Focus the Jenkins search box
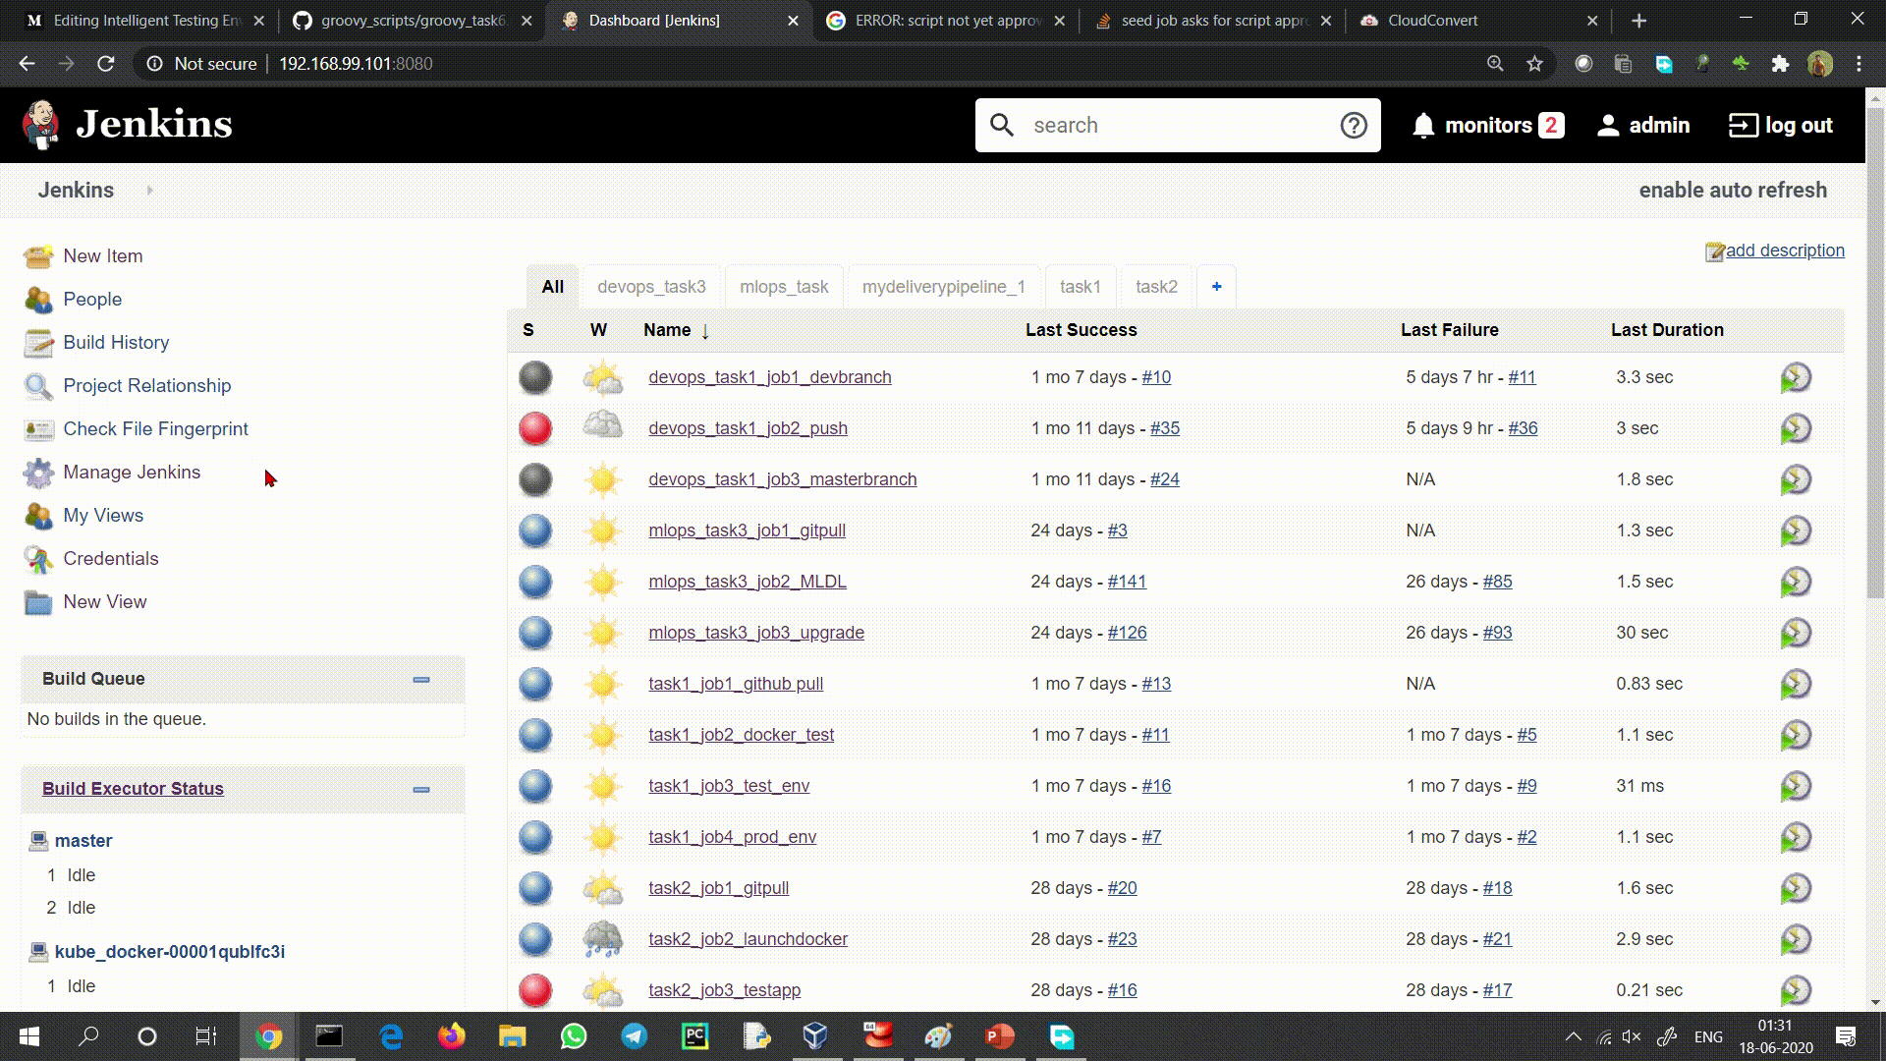The height and width of the screenshot is (1061, 1886). pos(1179,125)
